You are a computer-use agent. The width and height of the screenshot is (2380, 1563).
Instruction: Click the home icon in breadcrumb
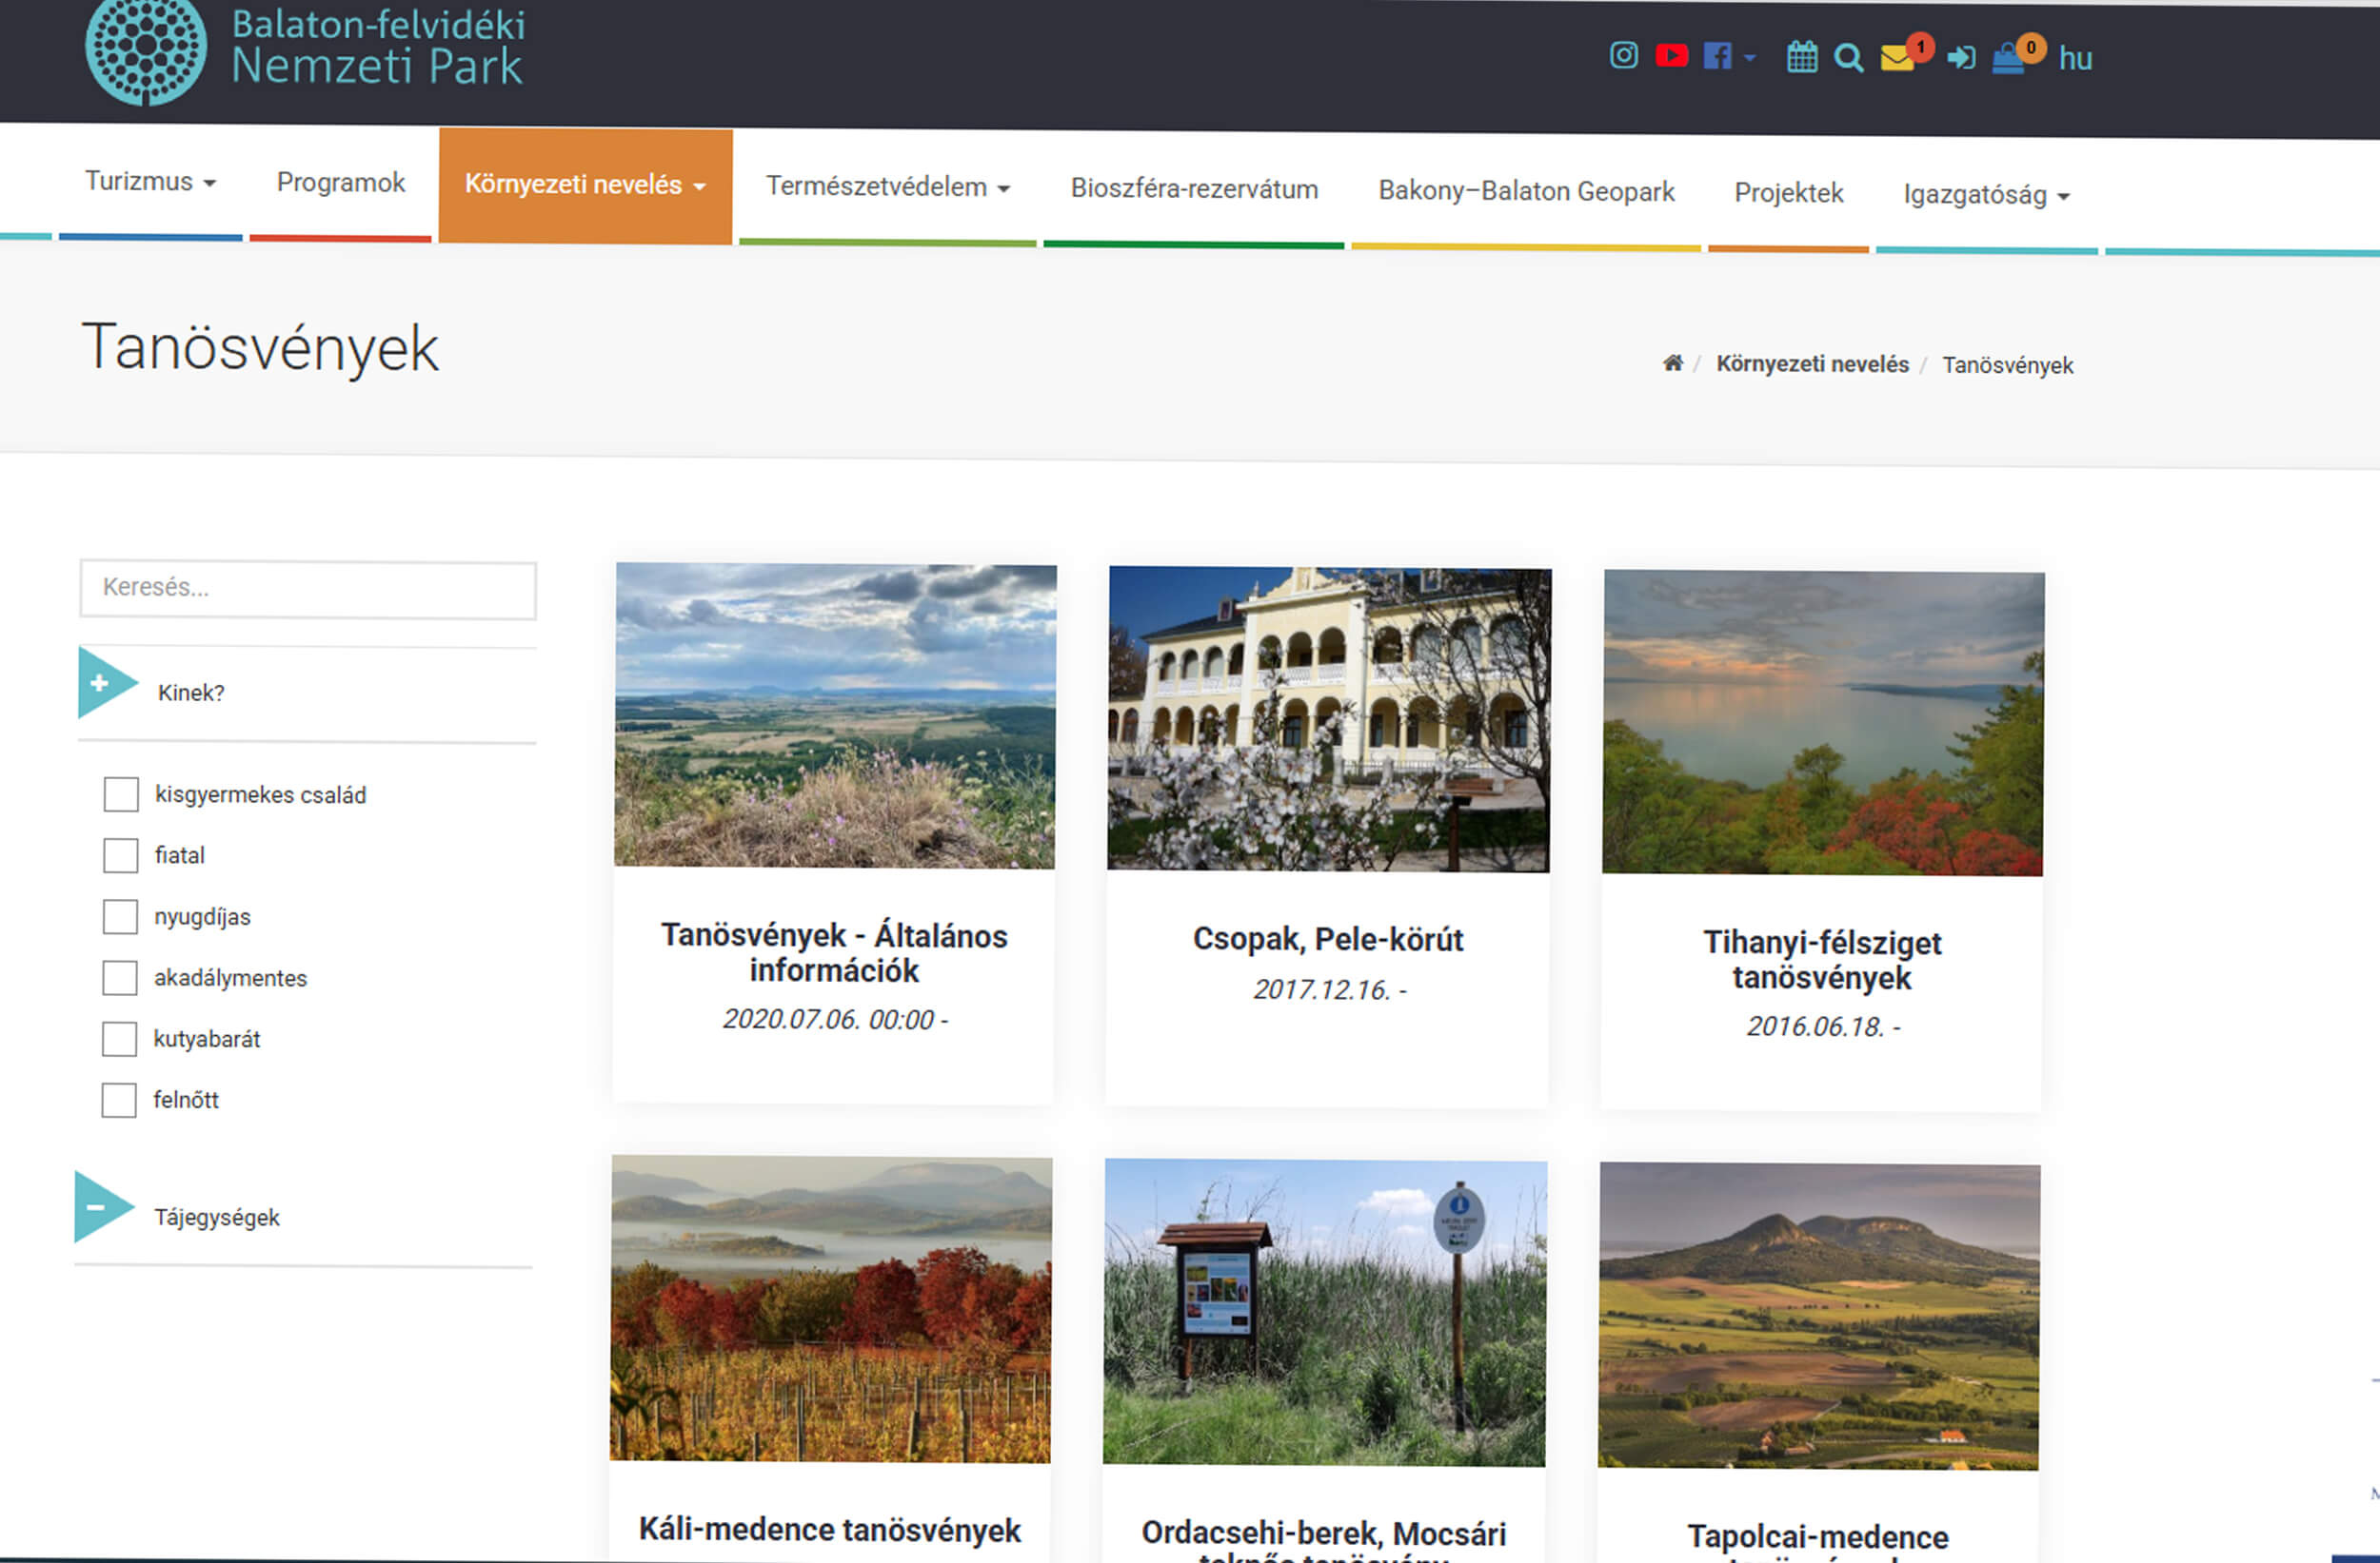pyautogui.click(x=1672, y=362)
